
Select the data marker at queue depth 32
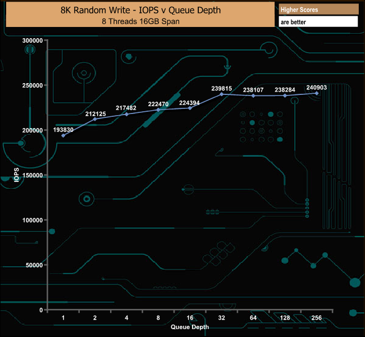[221, 94]
